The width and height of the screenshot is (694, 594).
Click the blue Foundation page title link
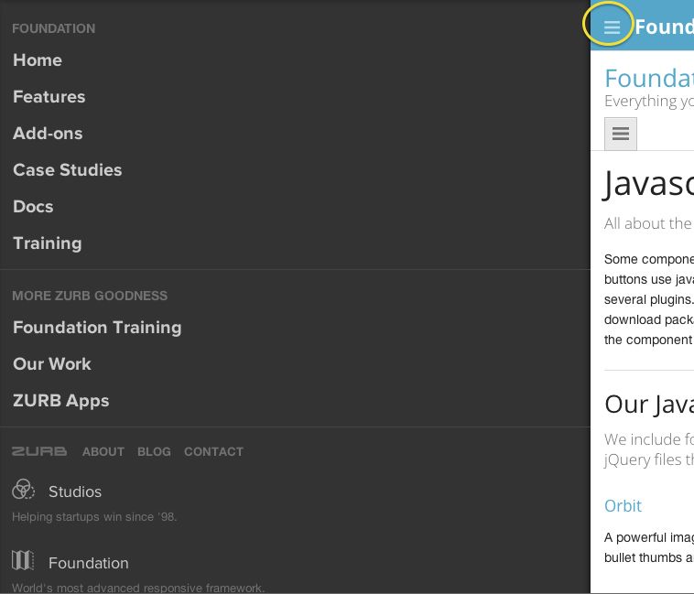pyautogui.click(x=649, y=79)
